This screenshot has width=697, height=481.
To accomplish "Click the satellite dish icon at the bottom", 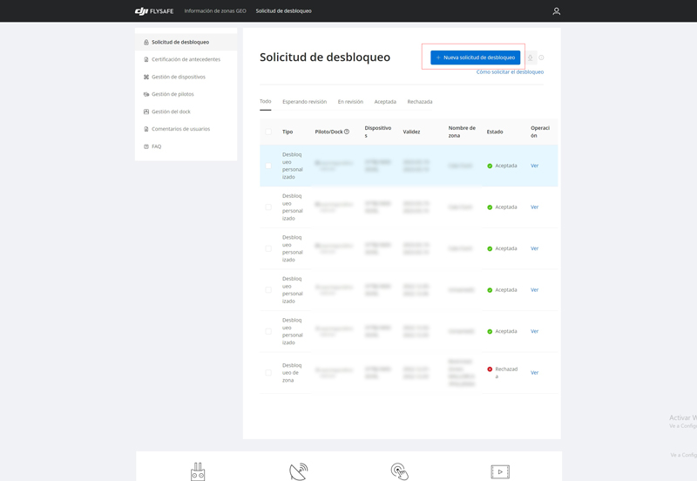I will tap(299, 471).
